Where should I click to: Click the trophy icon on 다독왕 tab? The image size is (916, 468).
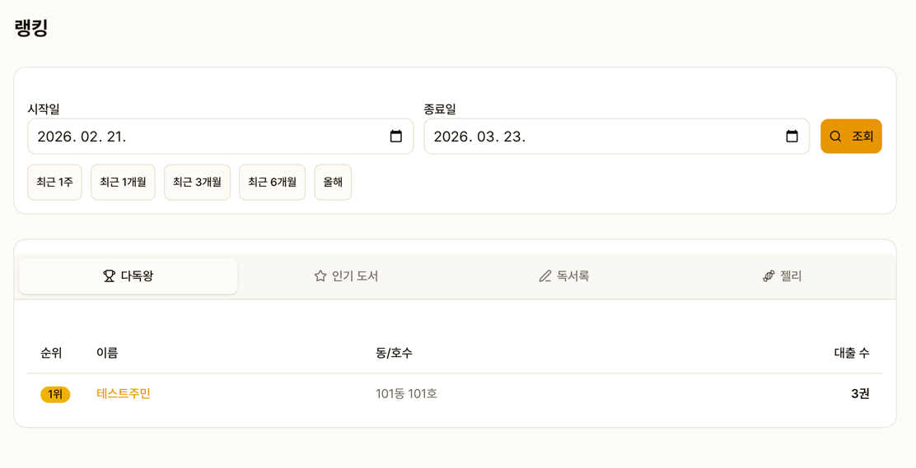pos(109,276)
